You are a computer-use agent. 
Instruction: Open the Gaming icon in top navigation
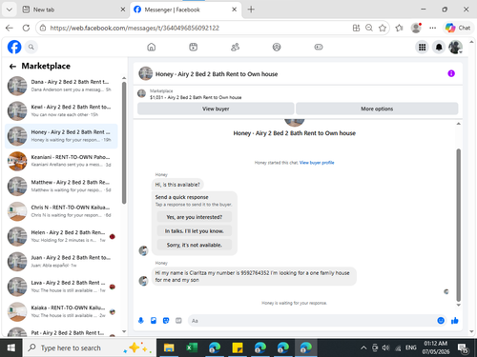[319, 47]
